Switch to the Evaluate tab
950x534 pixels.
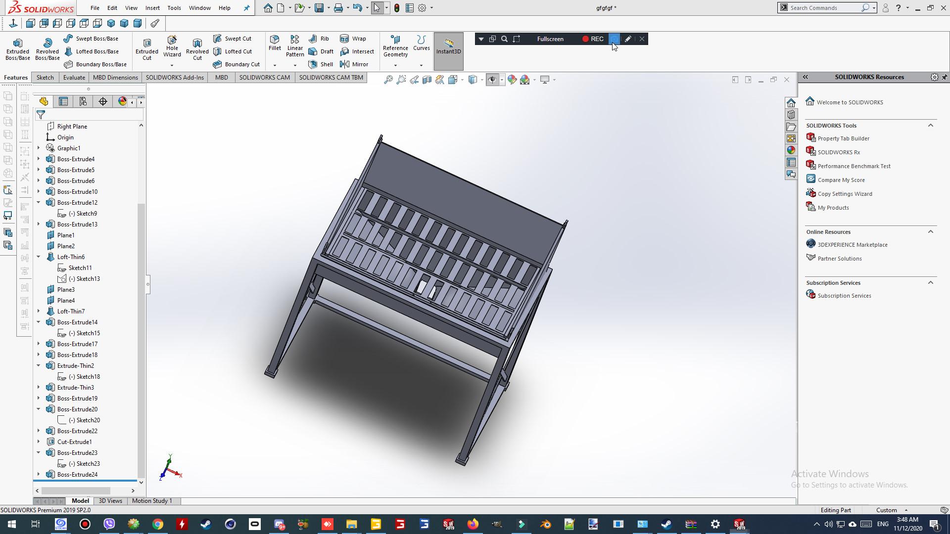(x=74, y=78)
